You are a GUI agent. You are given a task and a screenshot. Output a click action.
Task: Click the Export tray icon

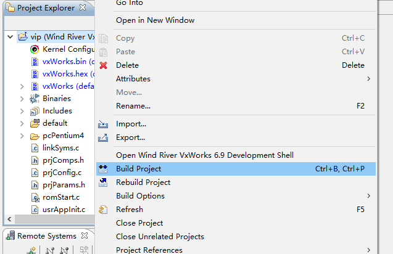103,137
